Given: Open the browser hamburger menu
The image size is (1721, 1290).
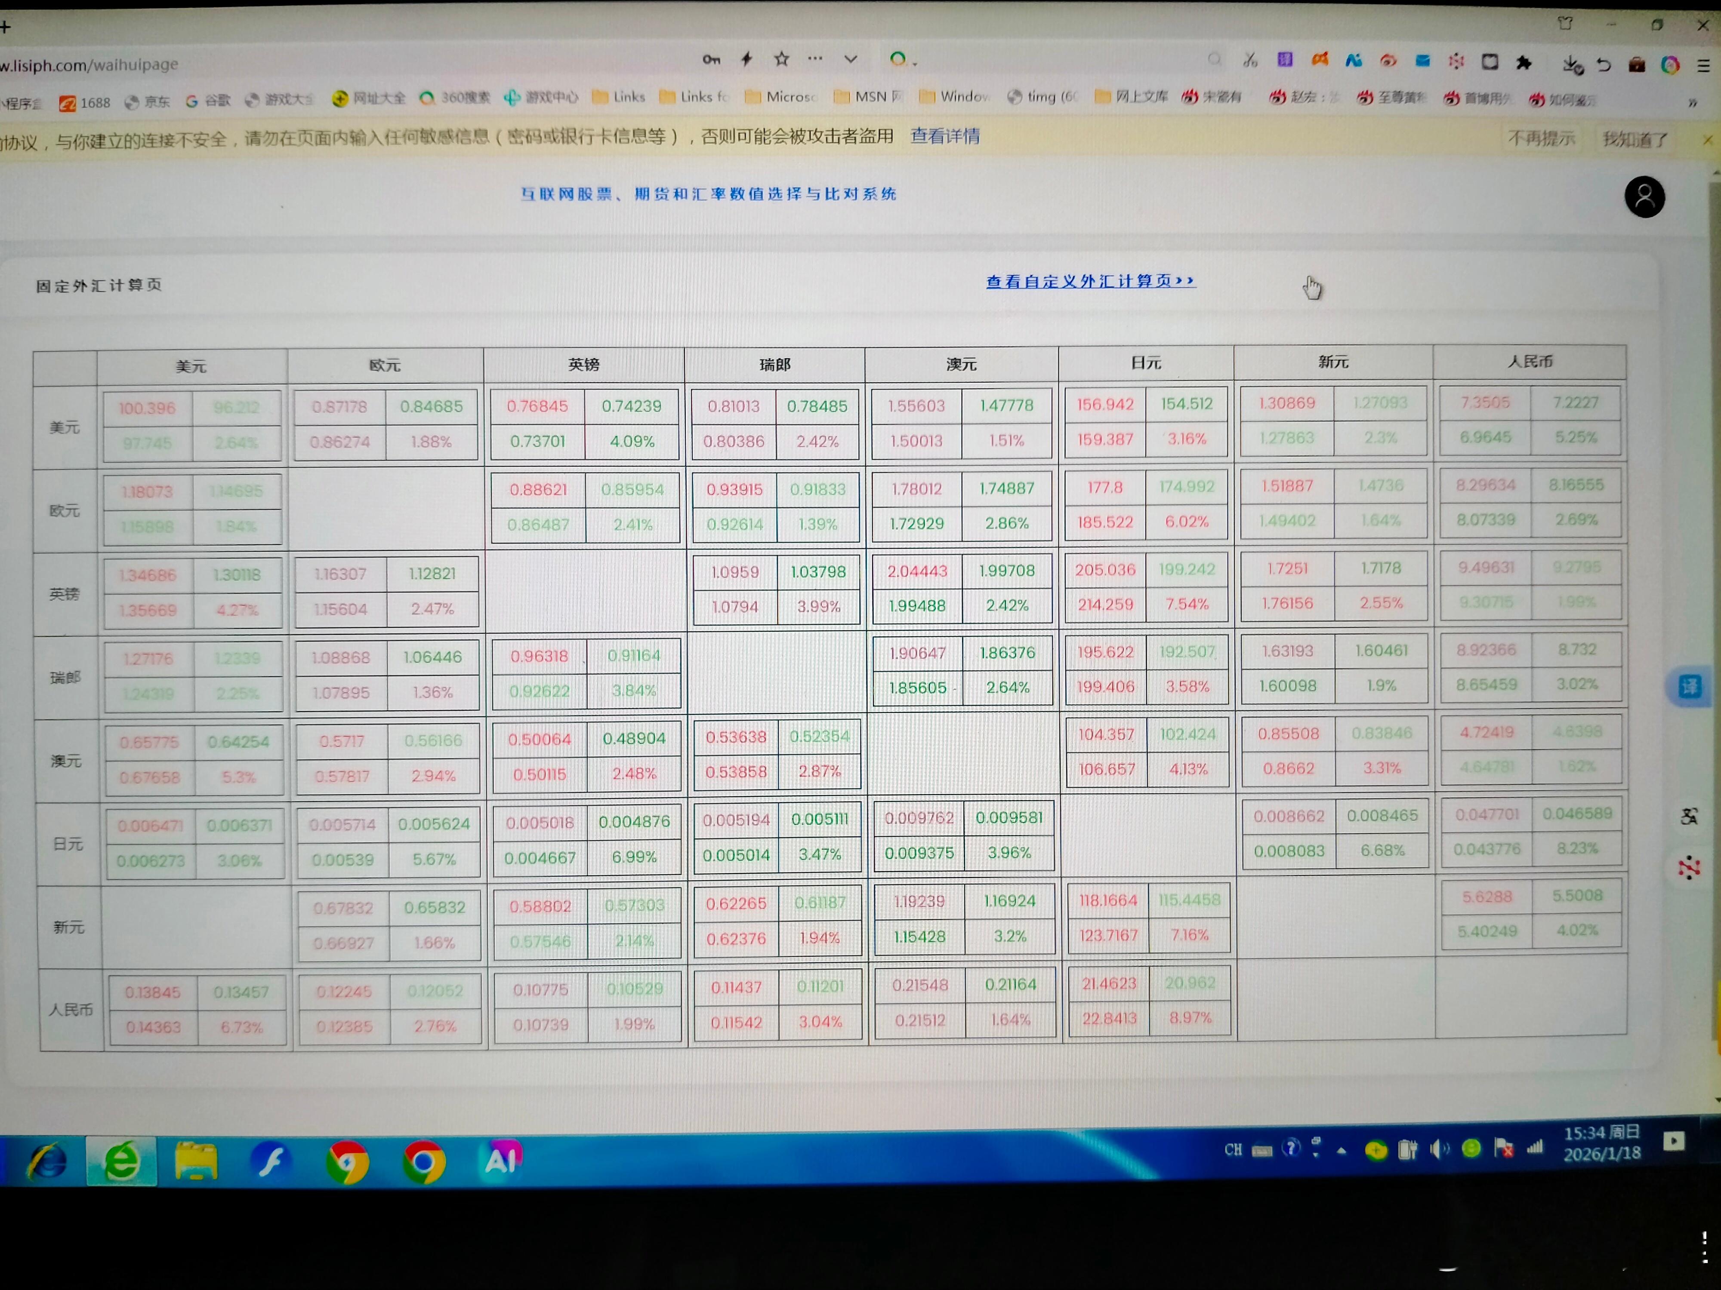Looking at the screenshot, I should click(x=1703, y=66).
